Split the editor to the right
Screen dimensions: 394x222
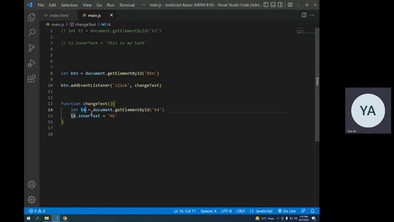[304, 15]
